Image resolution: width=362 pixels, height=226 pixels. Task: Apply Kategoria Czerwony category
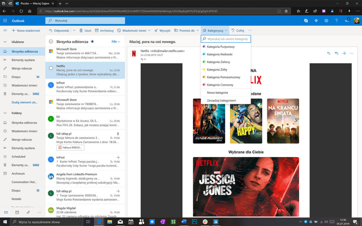point(226,85)
